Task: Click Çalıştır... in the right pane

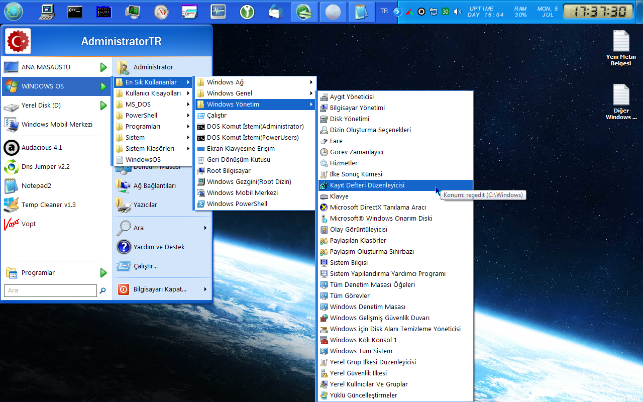Action: [x=162, y=266]
